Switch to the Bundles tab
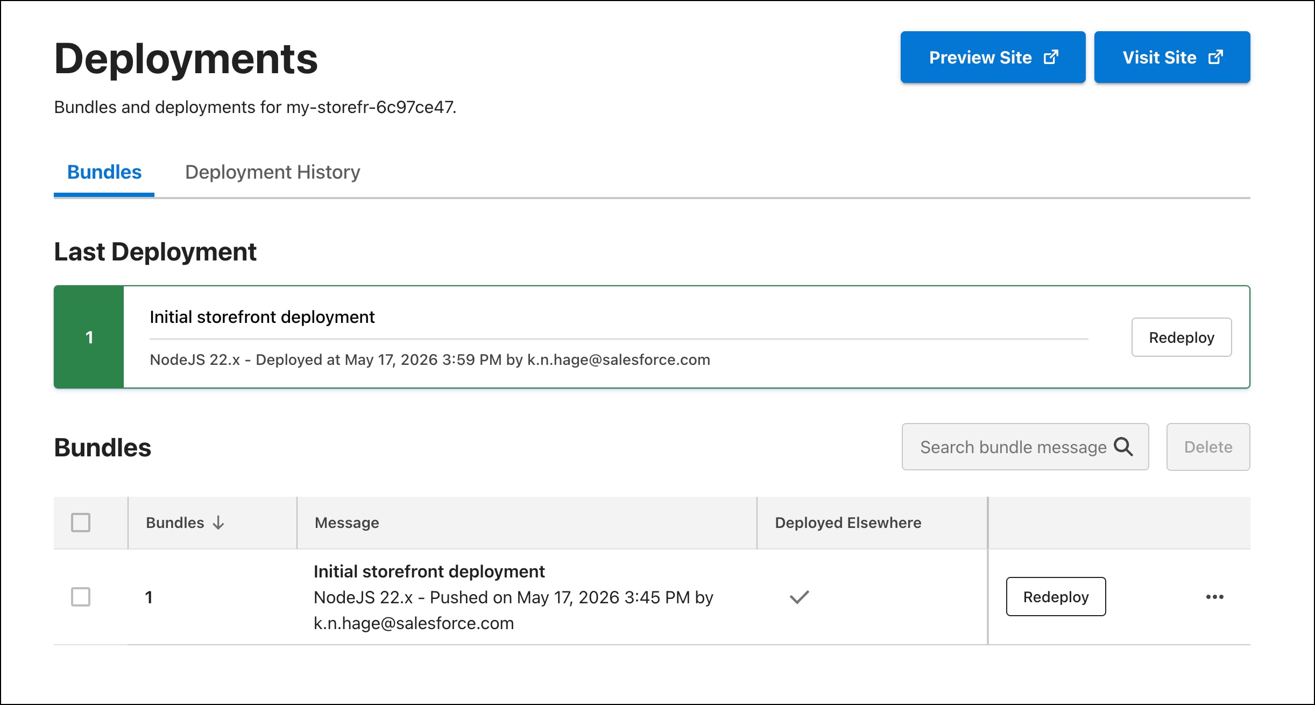The height and width of the screenshot is (705, 1315). 104,172
